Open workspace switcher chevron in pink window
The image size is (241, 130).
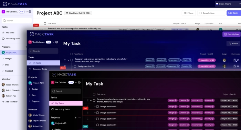coord(76,82)
